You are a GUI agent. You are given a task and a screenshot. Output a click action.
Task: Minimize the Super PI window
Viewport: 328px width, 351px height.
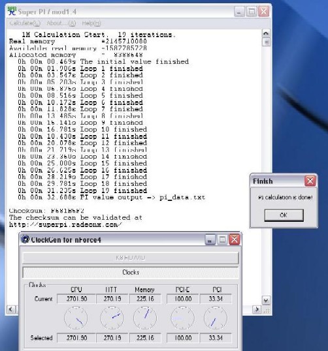(x=239, y=11)
